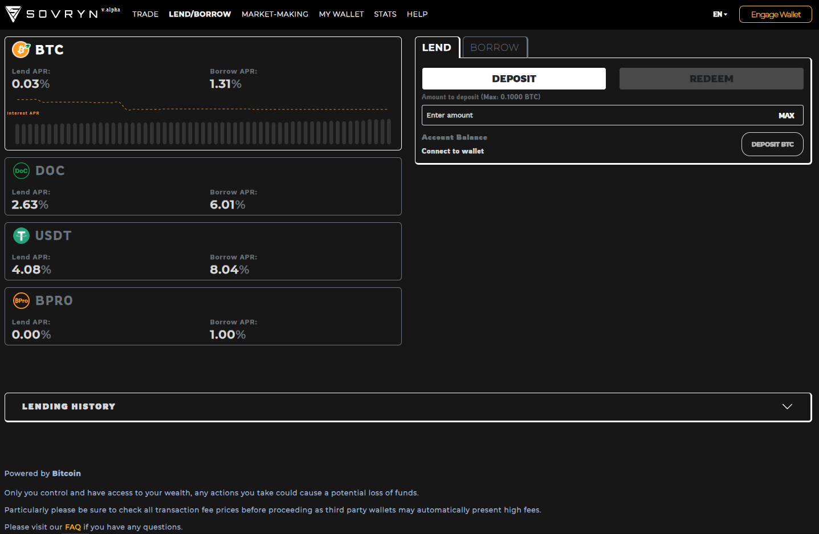Switch to the Lend tab
The image size is (819, 534).
[437, 47]
